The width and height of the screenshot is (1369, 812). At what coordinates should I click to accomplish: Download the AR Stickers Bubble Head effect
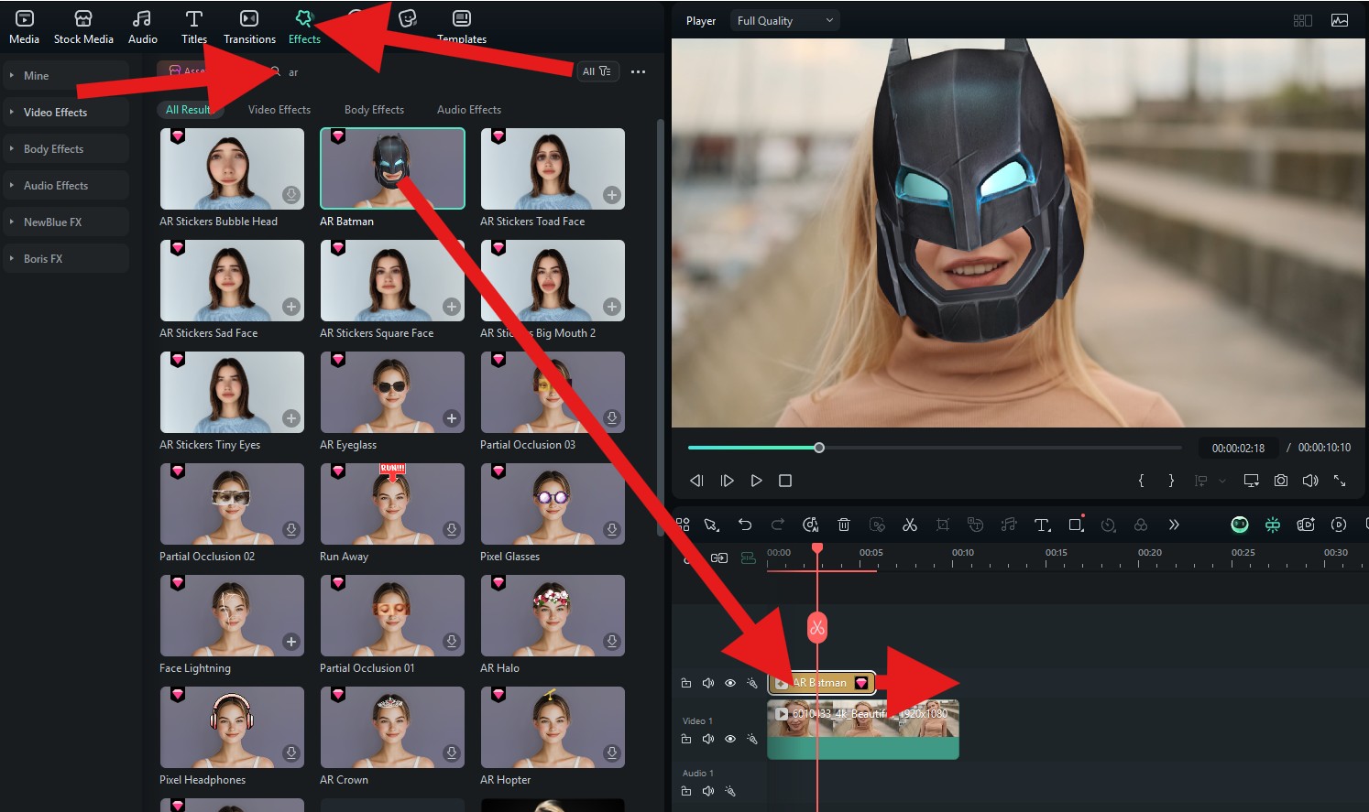(x=290, y=195)
